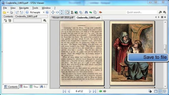The width and height of the screenshot is (169, 95).
Task: Switch to the Search panel tab
Action: click(x=43, y=87)
